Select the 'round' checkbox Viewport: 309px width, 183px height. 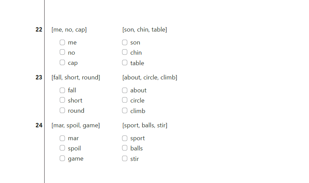[x=62, y=110]
